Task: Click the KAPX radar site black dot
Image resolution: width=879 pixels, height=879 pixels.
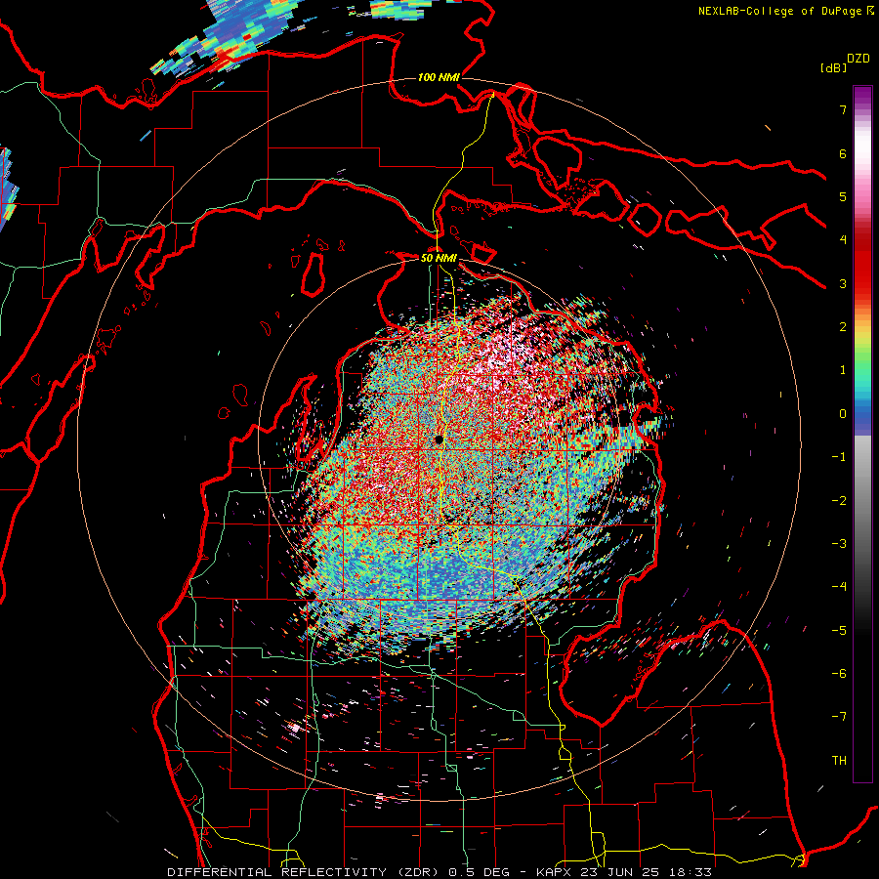Action: pos(439,439)
